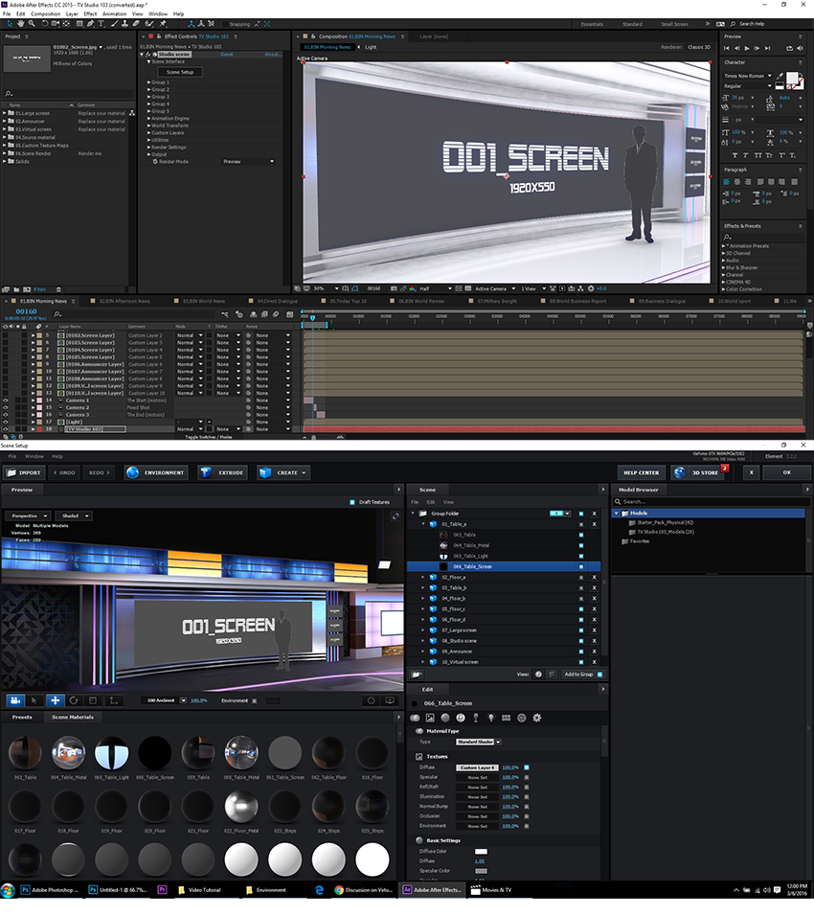The width and height of the screenshot is (814, 916).
Task: Toggle the Diffuse texture enable checkbox
Action: (x=527, y=767)
